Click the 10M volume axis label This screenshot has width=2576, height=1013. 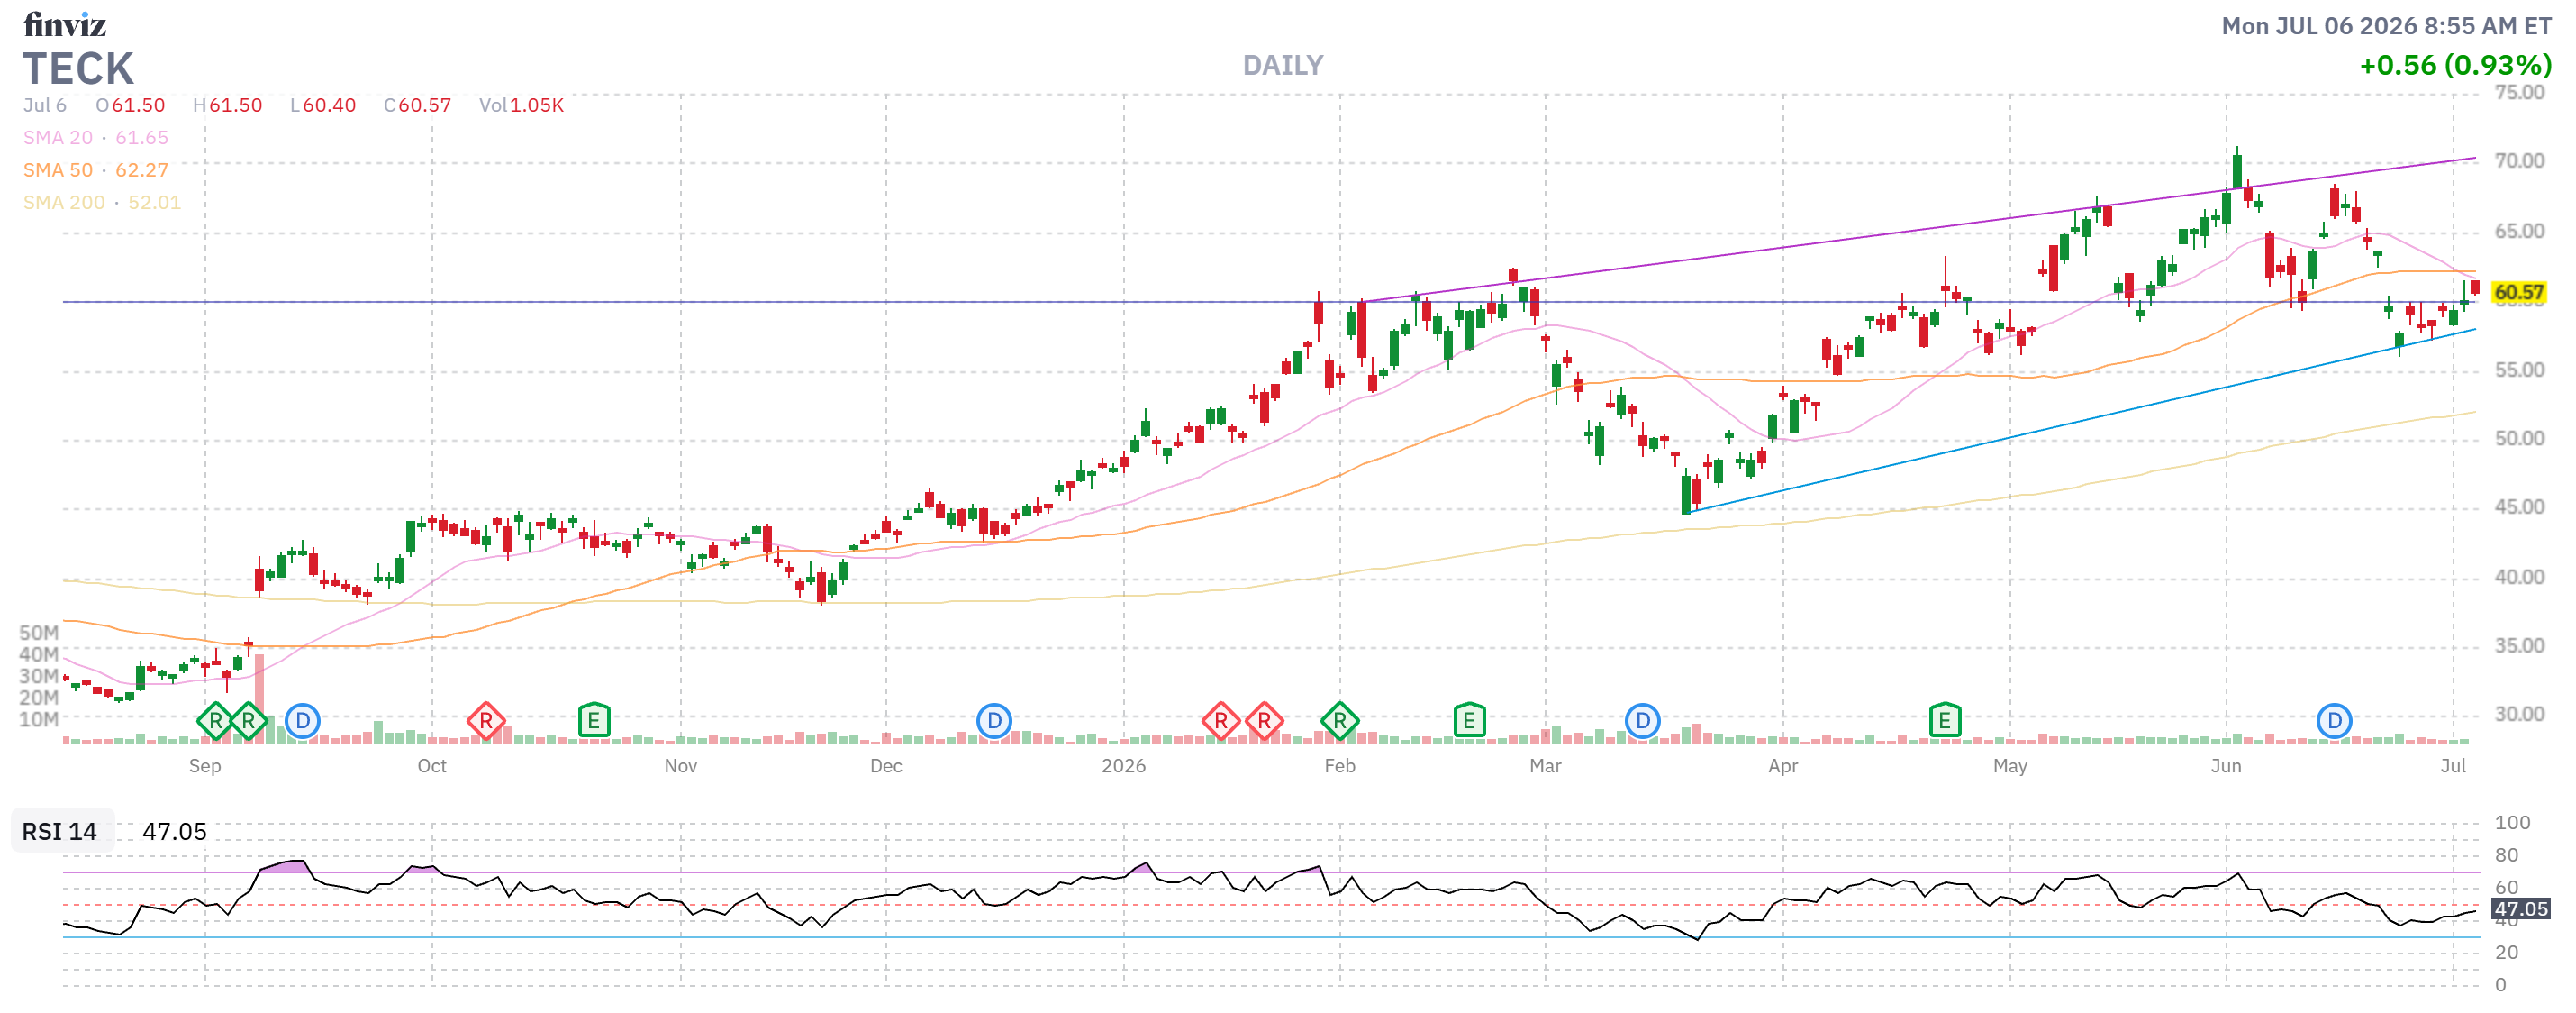pyautogui.click(x=39, y=718)
